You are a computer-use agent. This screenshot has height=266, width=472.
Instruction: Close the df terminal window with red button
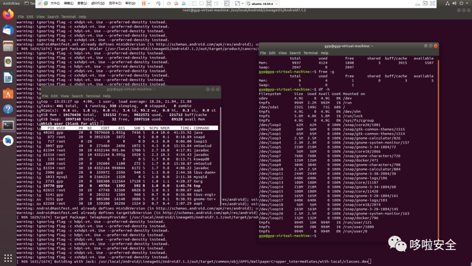[x=436, y=46]
